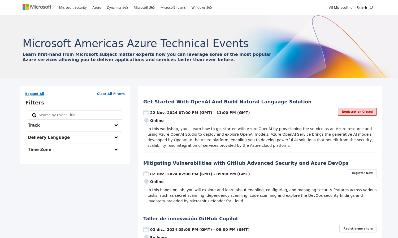Click the Registrarme ahora button
This screenshot has width=398, height=238.
click(x=358, y=228)
